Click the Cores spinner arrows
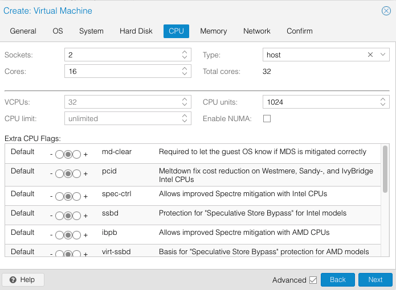Image resolution: width=396 pixels, height=290 pixels. coord(185,72)
